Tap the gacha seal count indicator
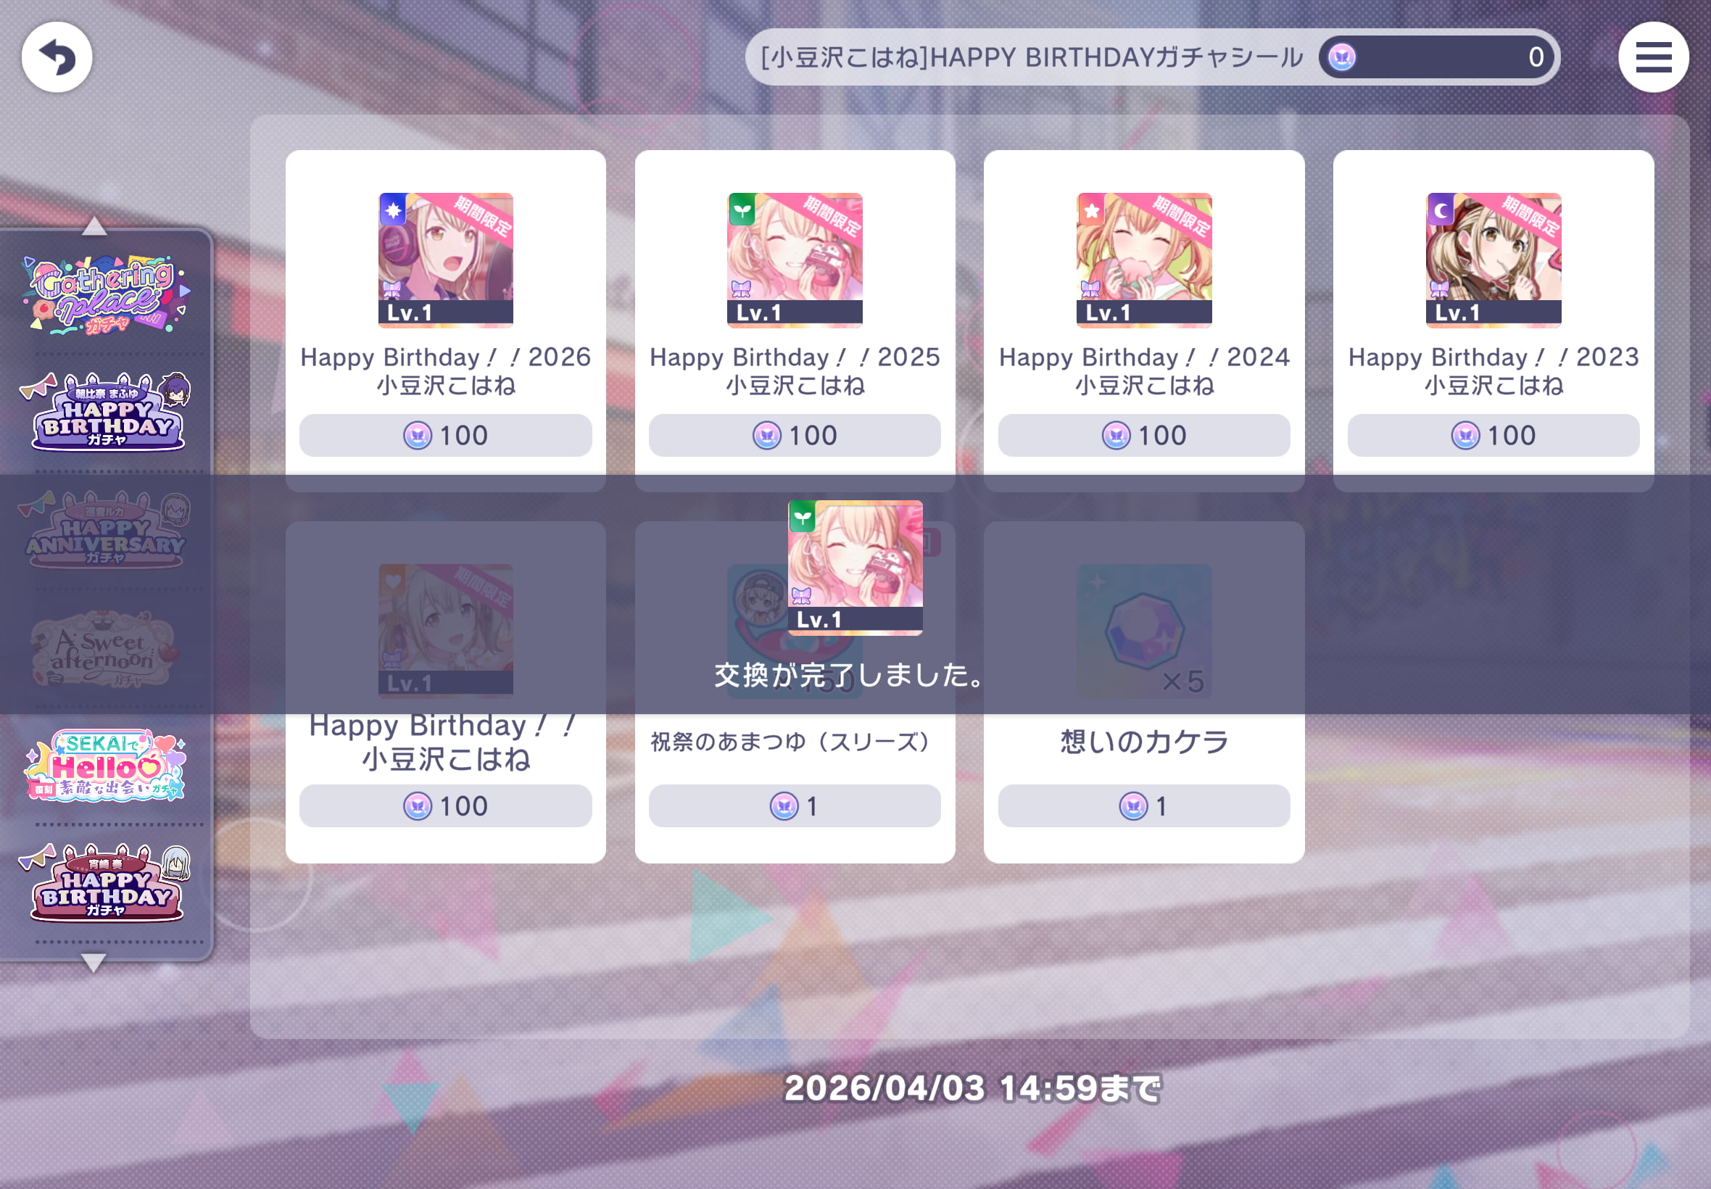This screenshot has width=1711, height=1189. 1435,57
